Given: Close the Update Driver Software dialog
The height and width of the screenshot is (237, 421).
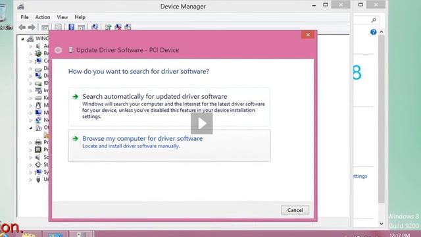Looking at the screenshot, I should pyautogui.click(x=308, y=35).
